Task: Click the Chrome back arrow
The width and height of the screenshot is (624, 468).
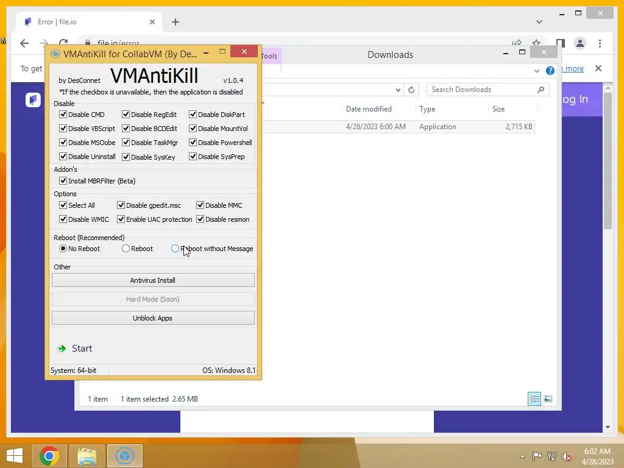Action: tap(24, 43)
